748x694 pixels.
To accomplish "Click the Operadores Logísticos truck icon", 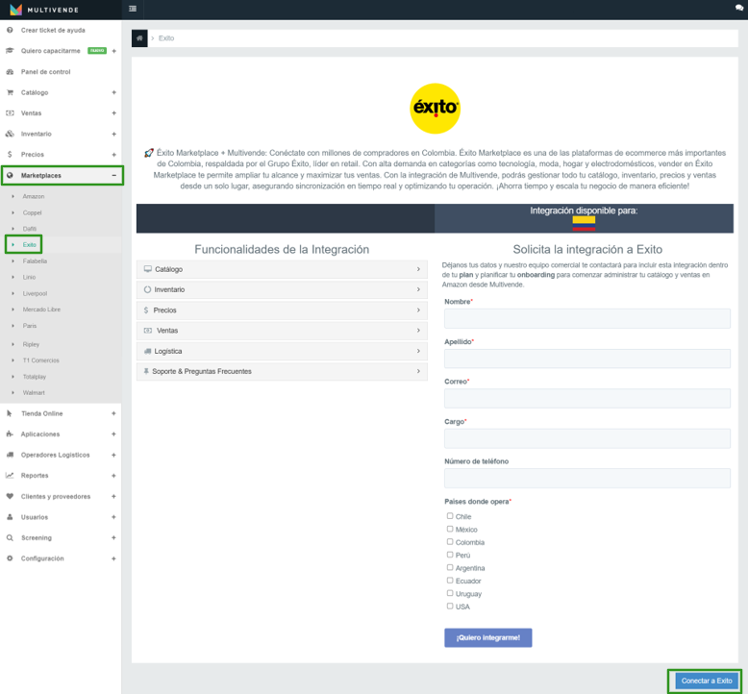I will pyautogui.click(x=10, y=455).
